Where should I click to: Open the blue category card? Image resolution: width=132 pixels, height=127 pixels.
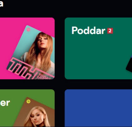coord(98,108)
